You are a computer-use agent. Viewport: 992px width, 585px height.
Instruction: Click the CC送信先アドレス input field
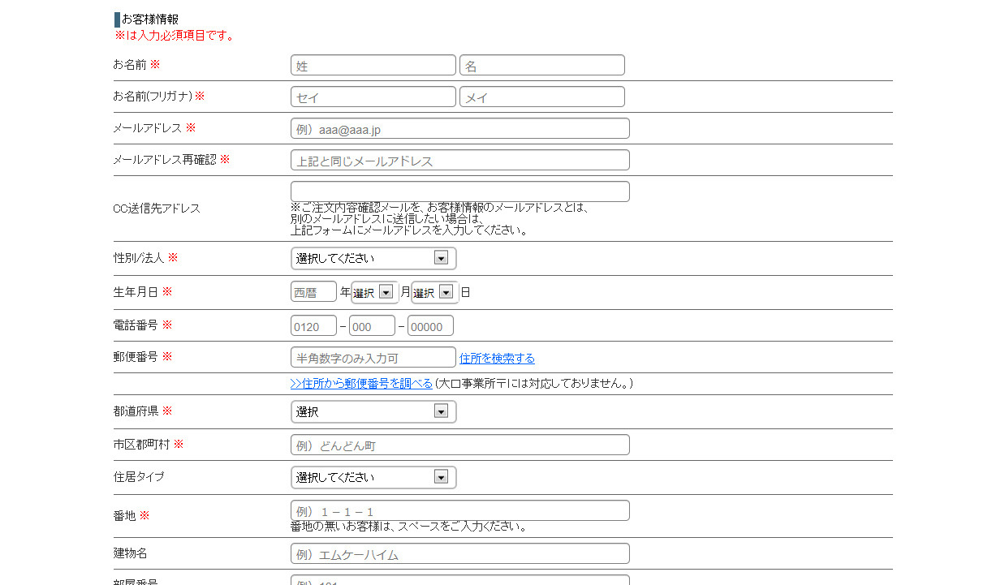point(459,191)
